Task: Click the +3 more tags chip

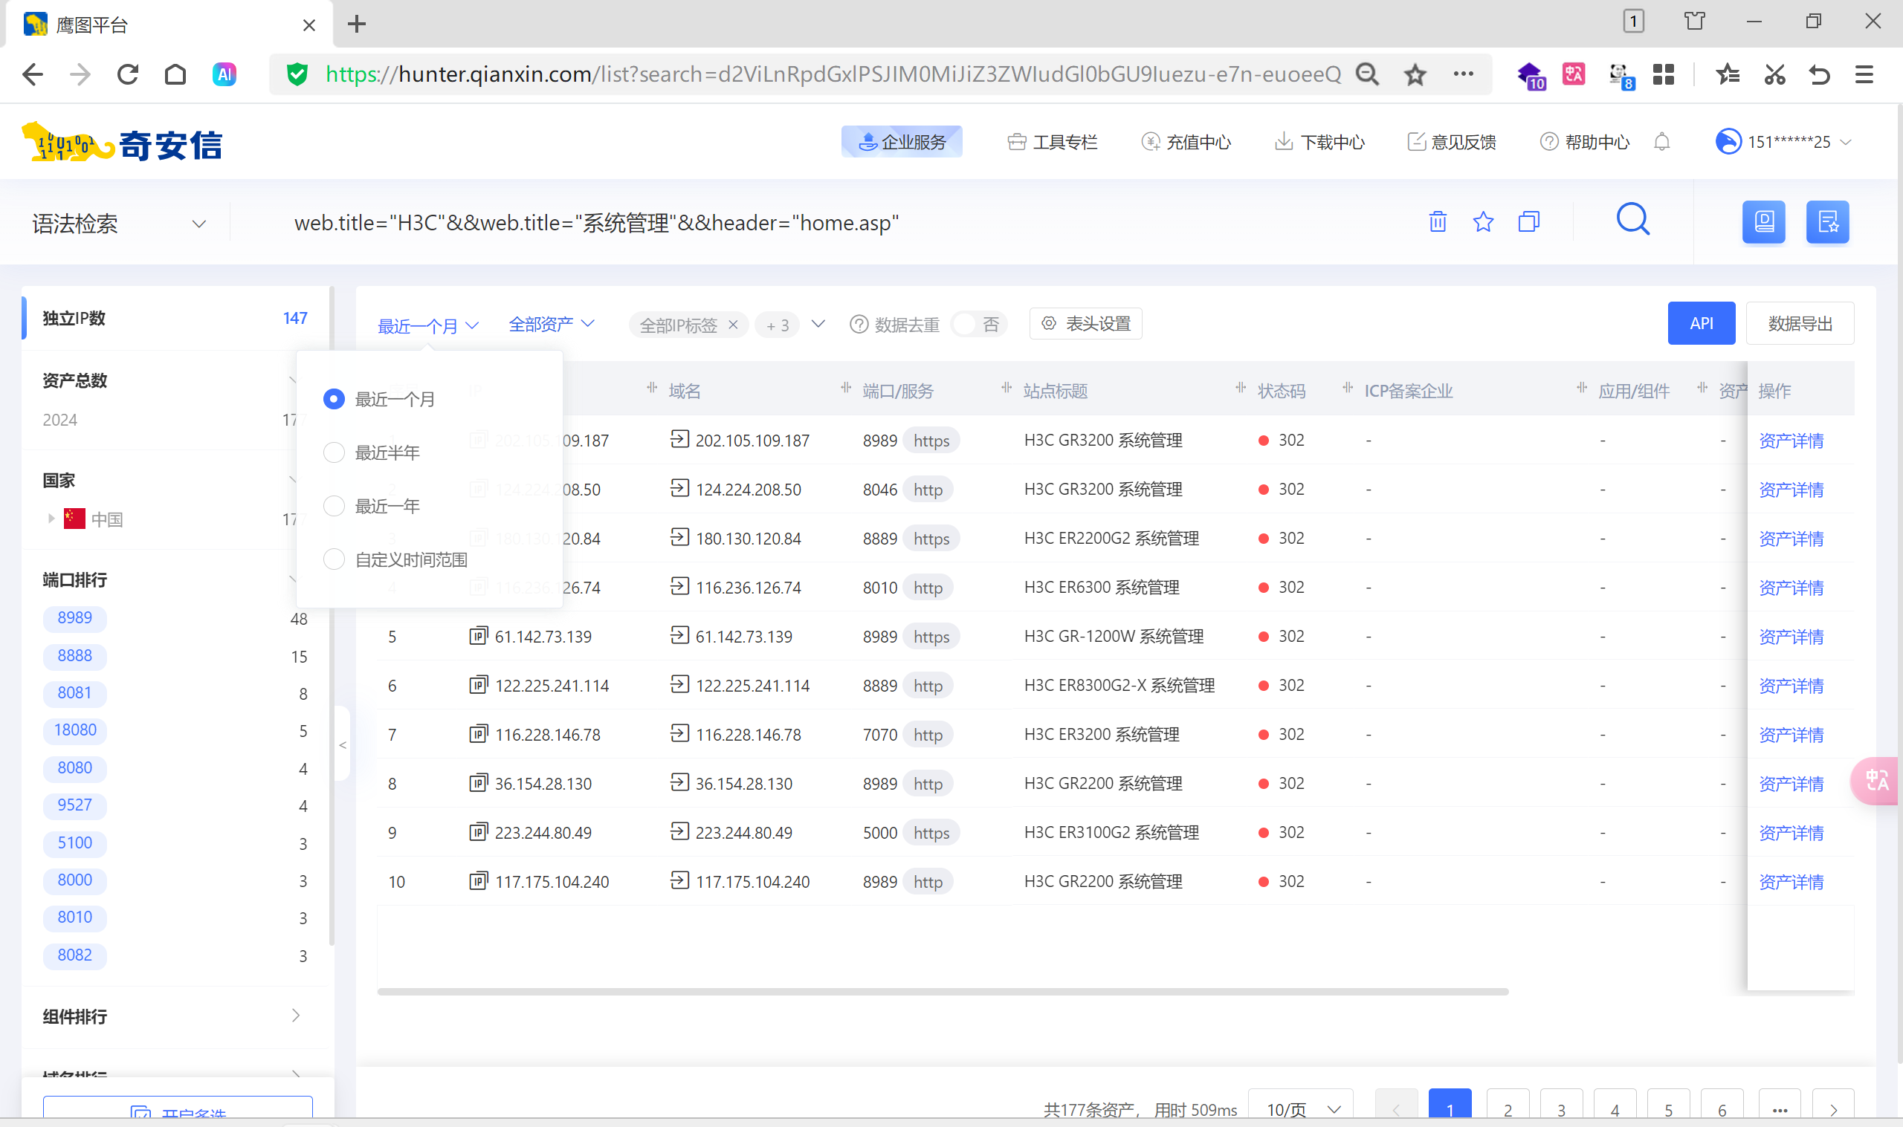Action: [x=777, y=325]
